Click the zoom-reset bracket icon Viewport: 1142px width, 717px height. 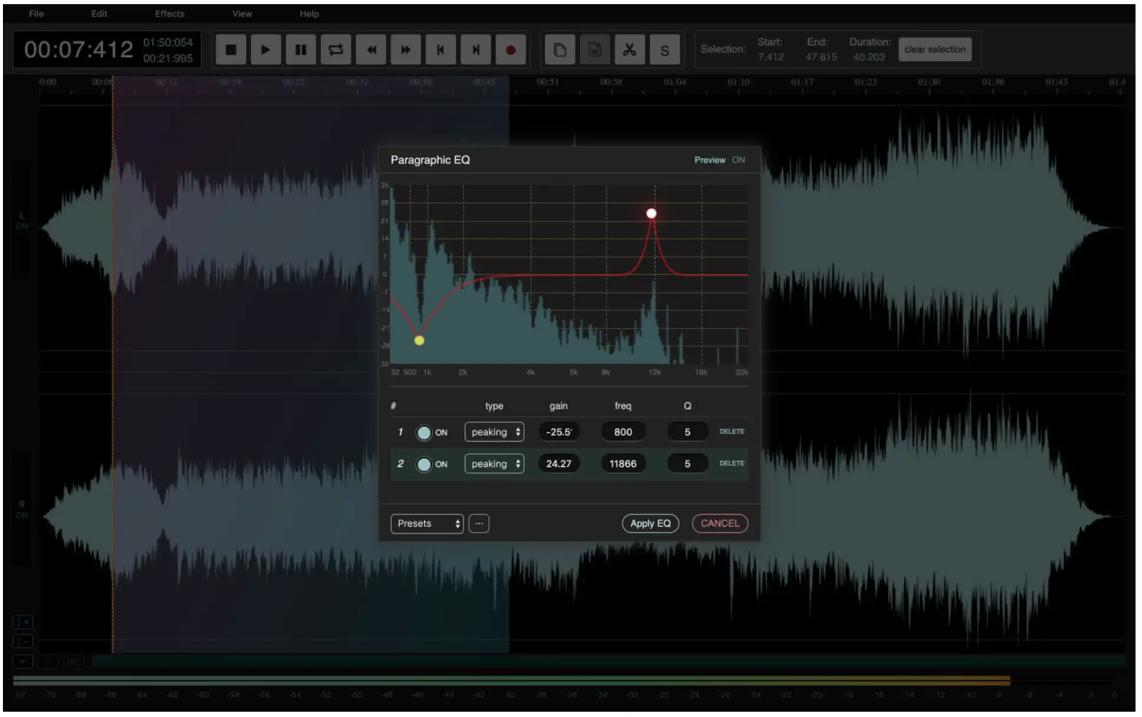point(74,662)
